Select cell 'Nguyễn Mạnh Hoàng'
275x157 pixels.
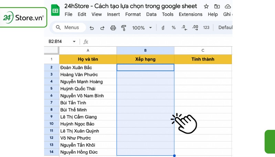tap(88, 81)
